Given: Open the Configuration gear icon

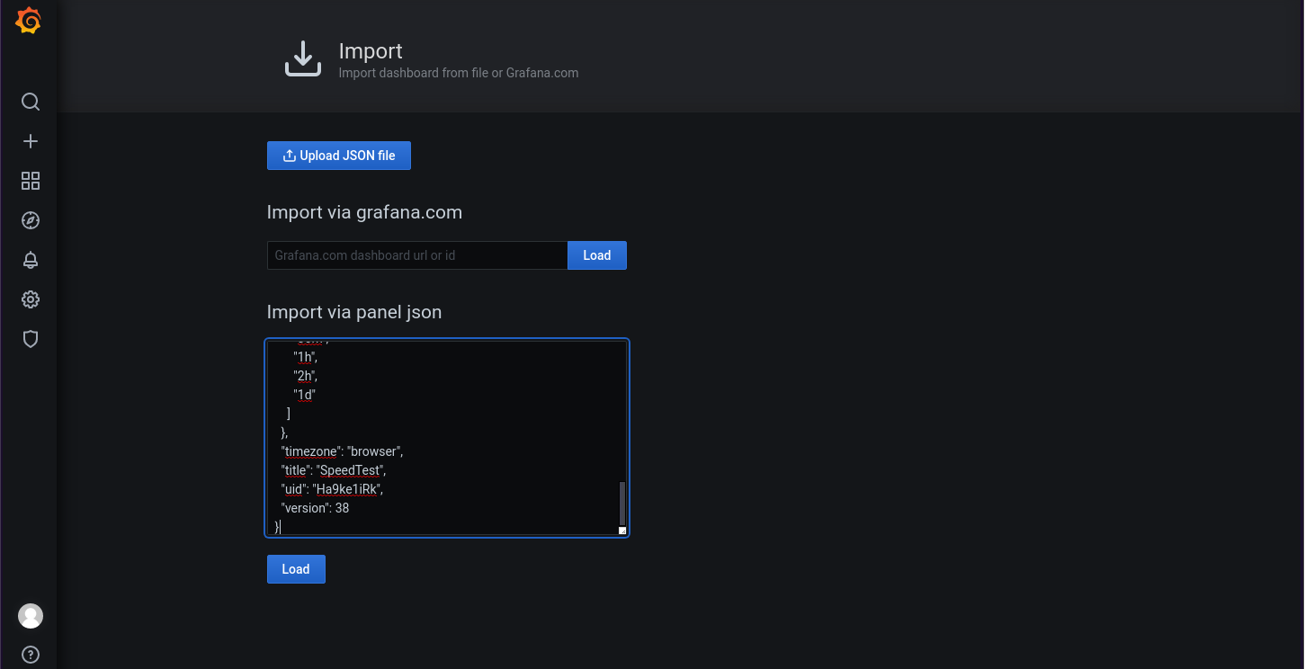Looking at the screenshot, I should pos(31,299).
